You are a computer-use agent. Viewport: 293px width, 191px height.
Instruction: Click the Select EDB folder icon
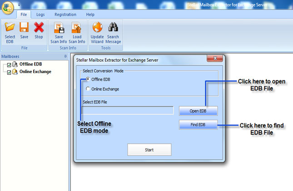click(x=10, y=27)
